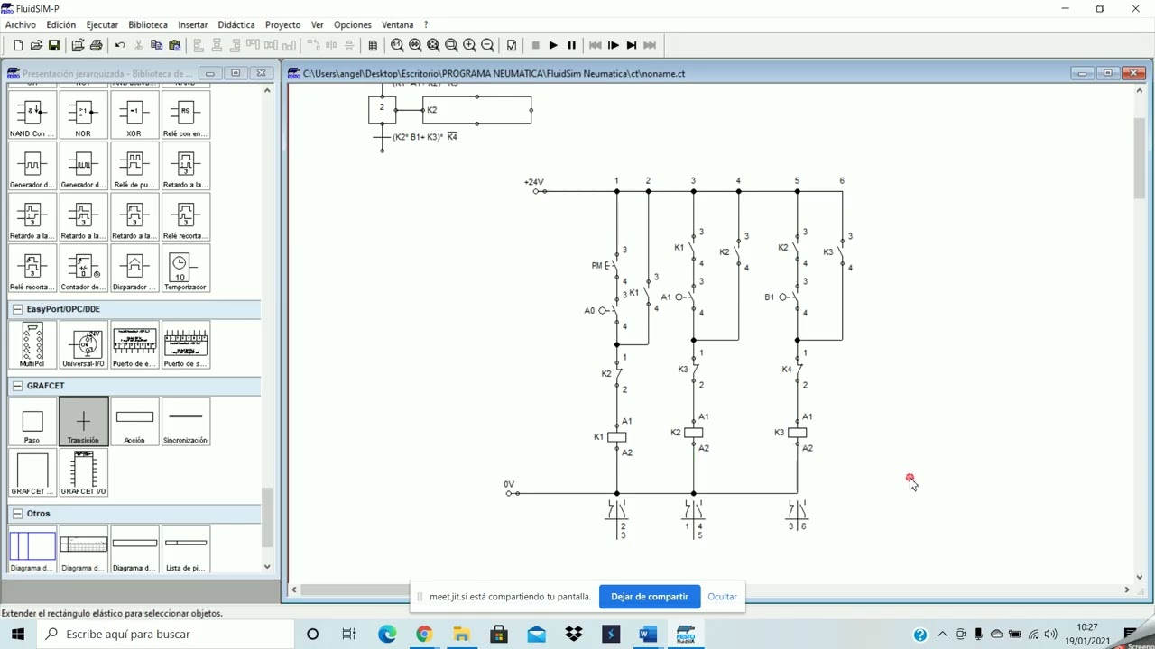
Task: Open the Proyecto menu
Action: [x=282, y=24]
